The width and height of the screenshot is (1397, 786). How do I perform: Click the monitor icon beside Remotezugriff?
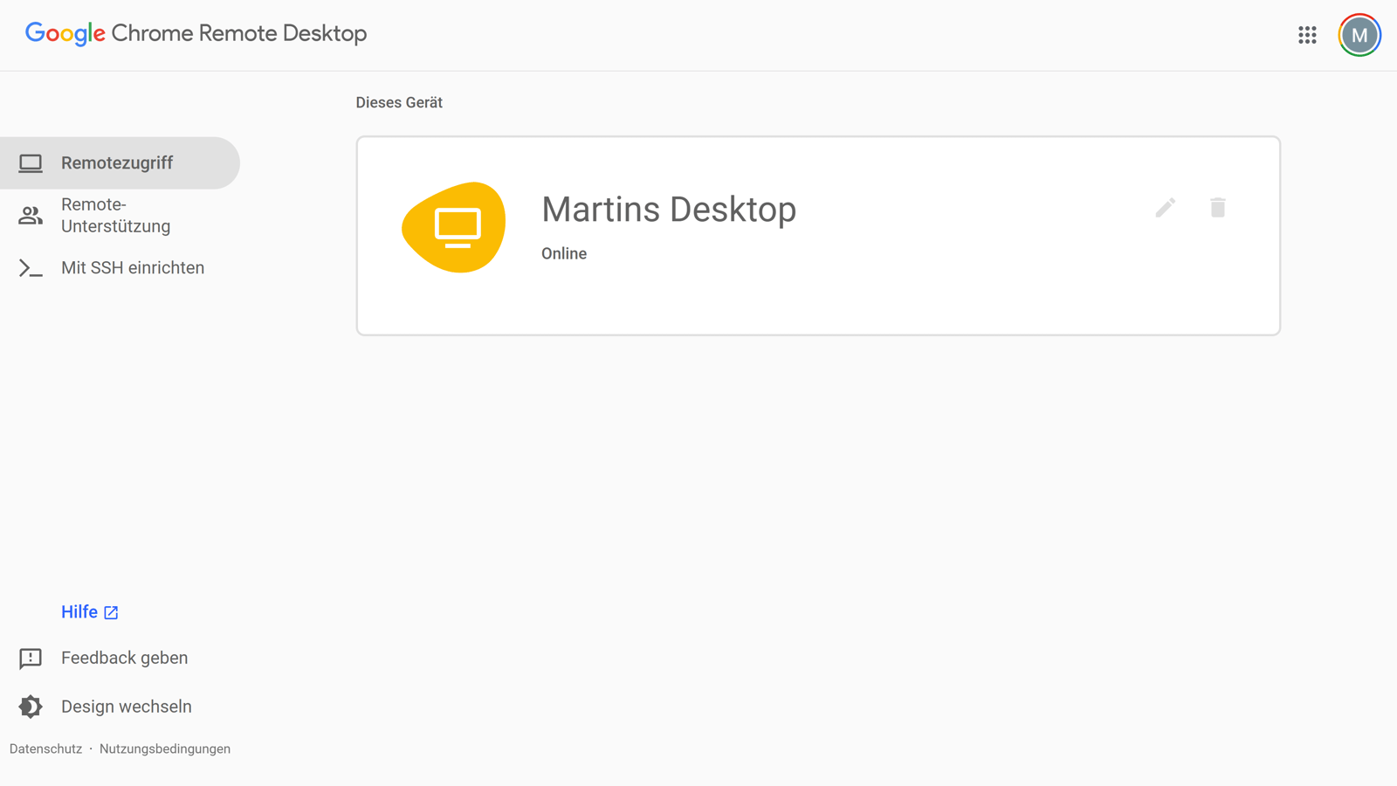click(x=31, y=162)
